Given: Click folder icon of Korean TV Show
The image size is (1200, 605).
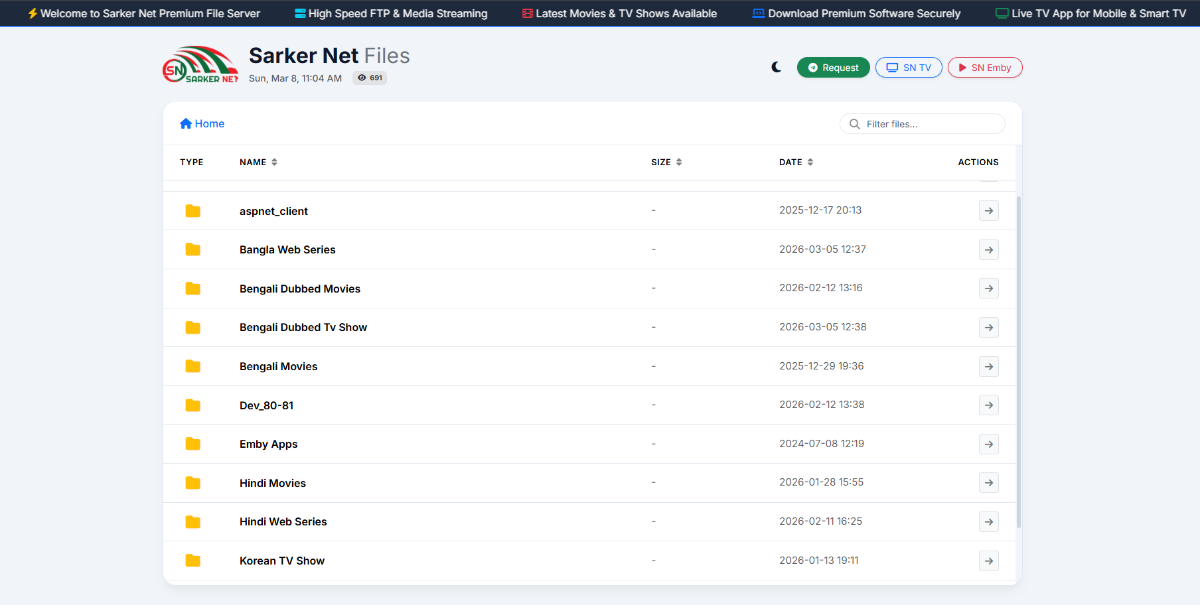Looking at the screenshot, I should point(193,561).
